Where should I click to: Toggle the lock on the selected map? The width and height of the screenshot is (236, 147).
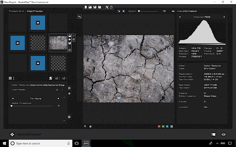point(70,36)
